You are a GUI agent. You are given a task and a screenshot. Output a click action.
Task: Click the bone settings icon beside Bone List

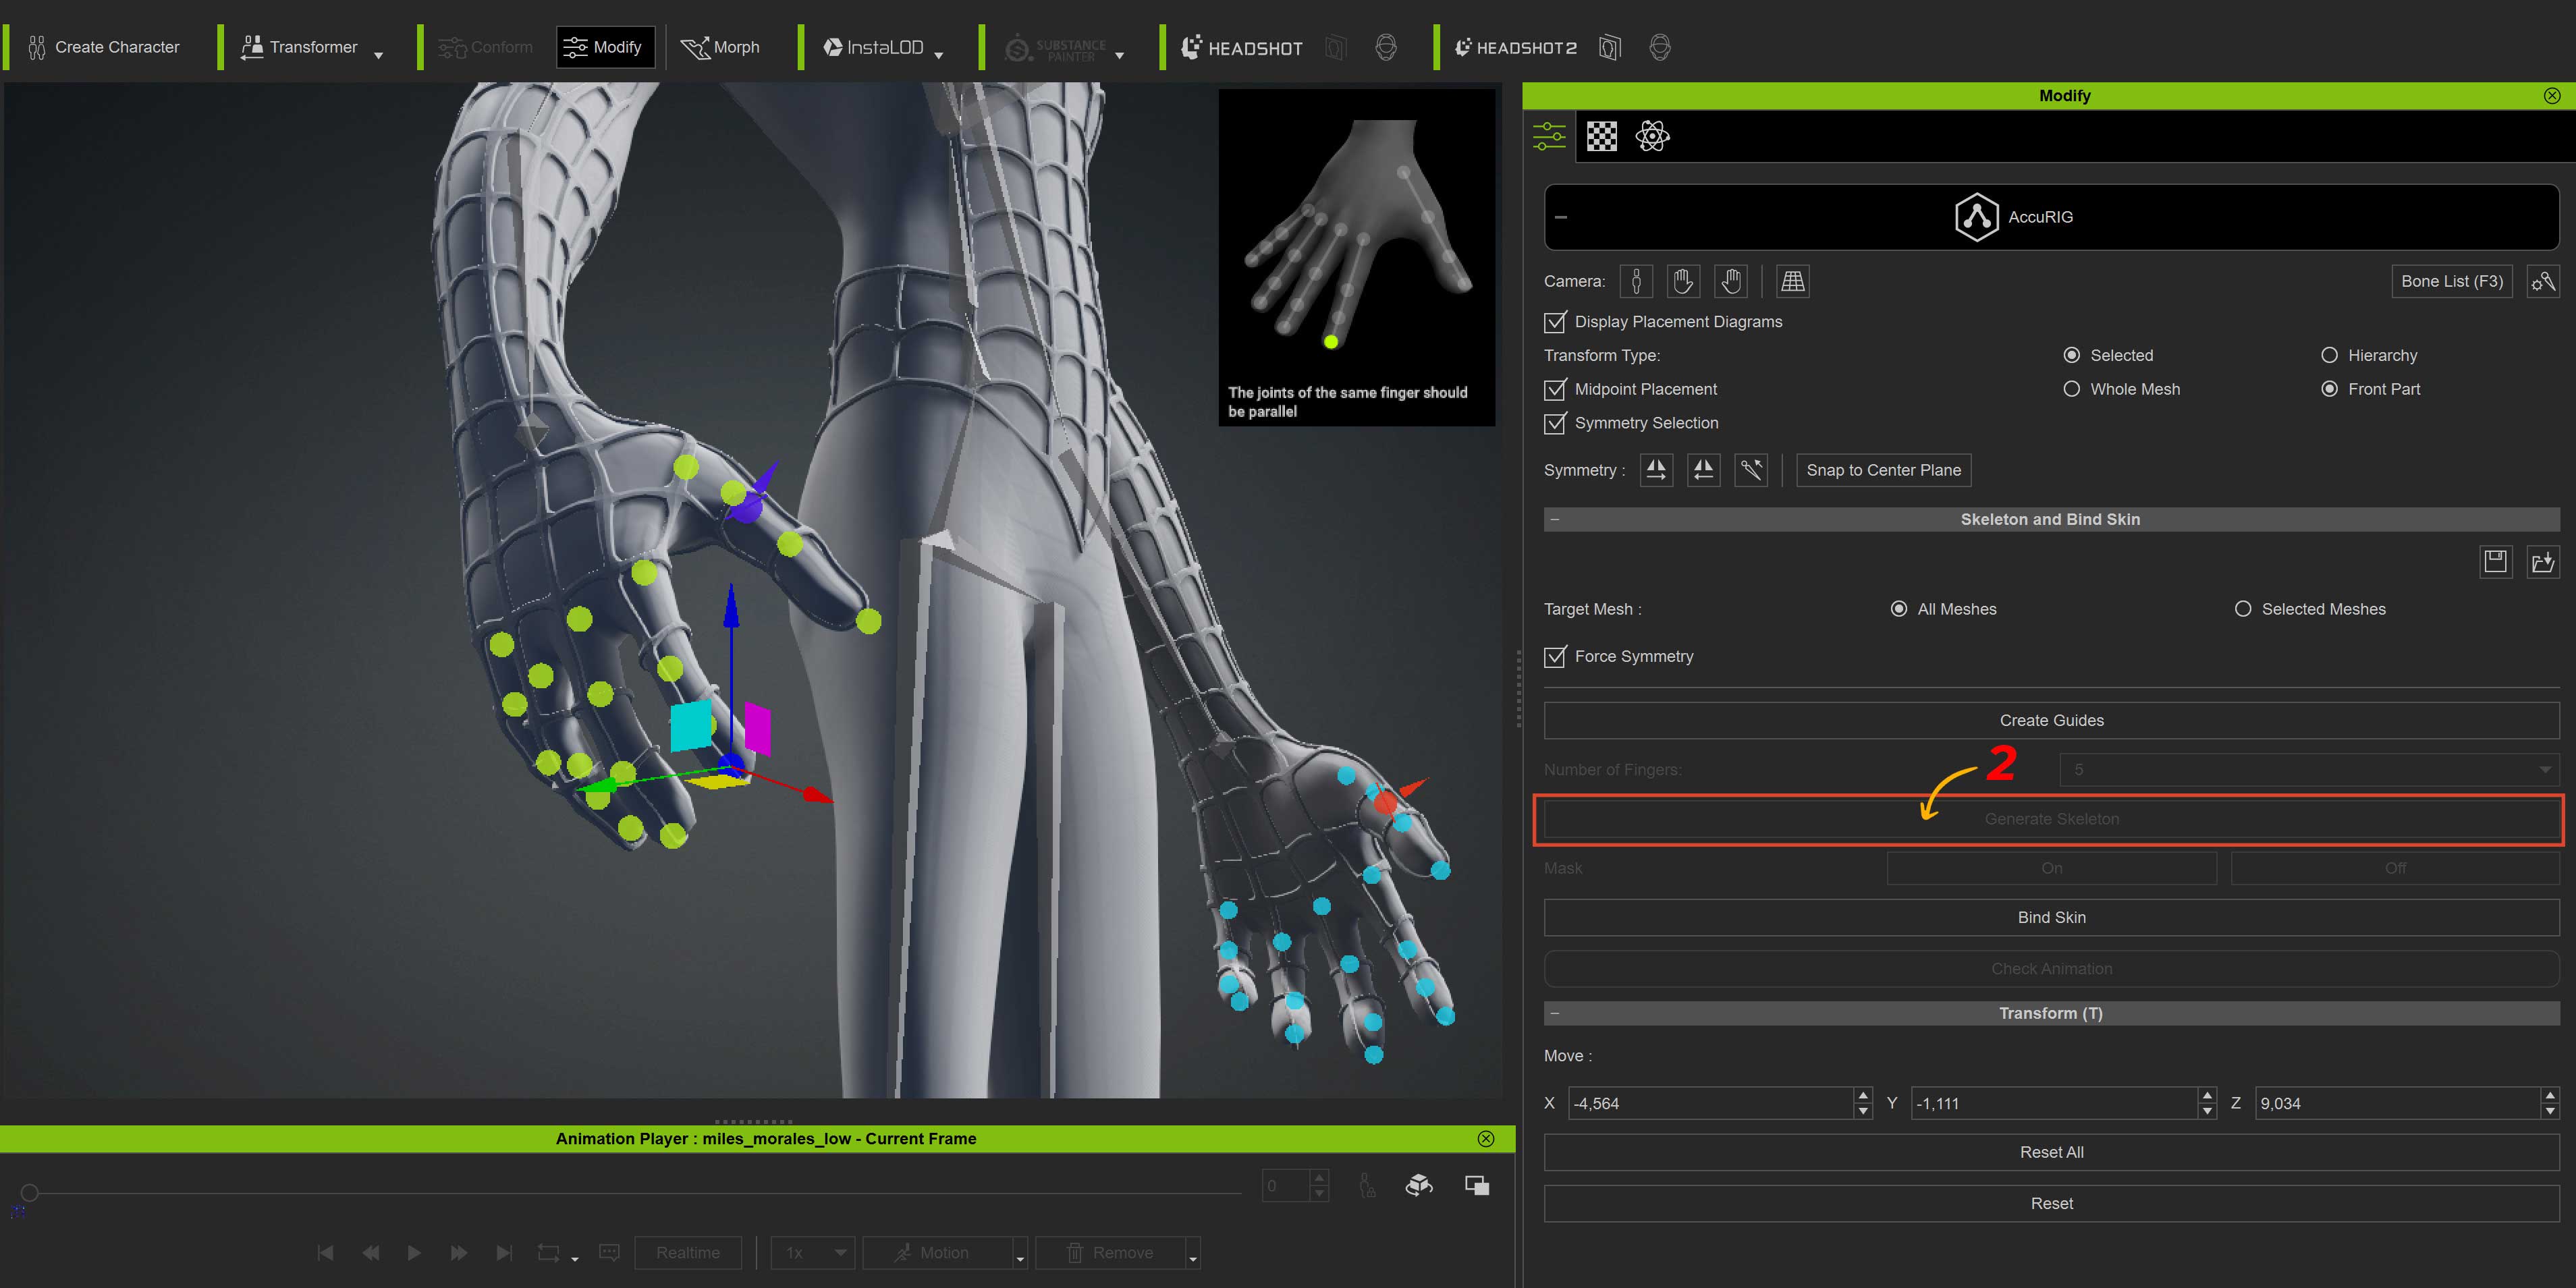tap(2543, 281)
